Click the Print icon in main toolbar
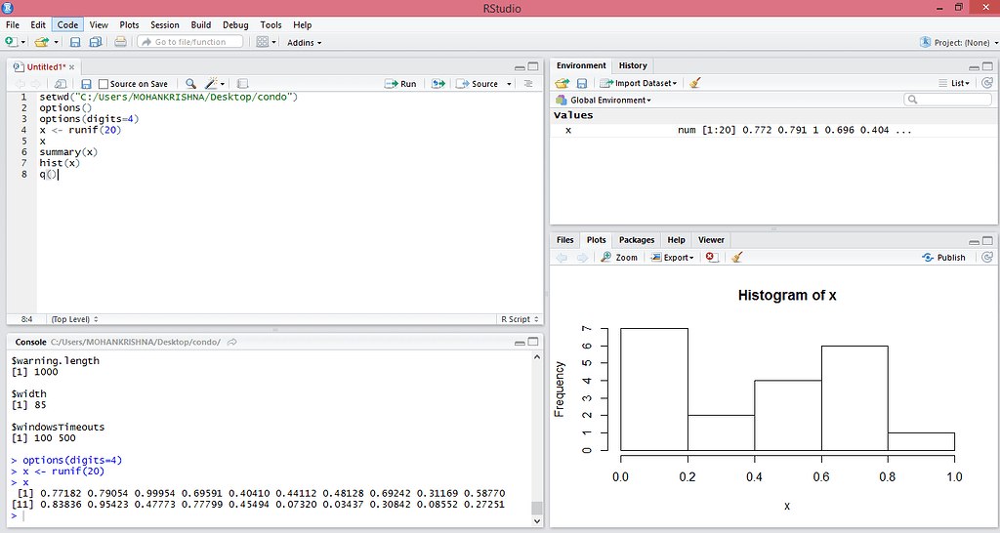The image size is (1000, 533). 120,42
